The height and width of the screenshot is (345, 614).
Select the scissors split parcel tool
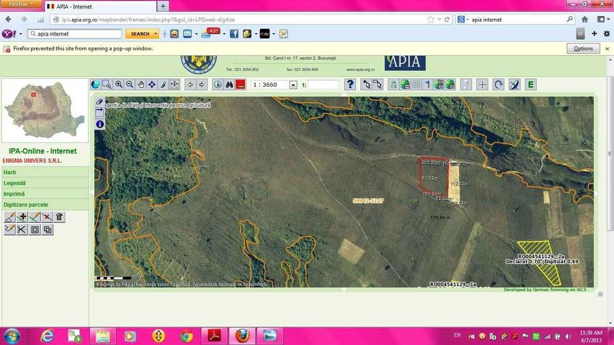click(x=22, y=230)
